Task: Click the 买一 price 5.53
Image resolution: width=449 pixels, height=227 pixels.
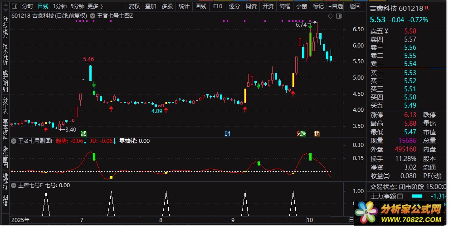Action: coord(410,73)
